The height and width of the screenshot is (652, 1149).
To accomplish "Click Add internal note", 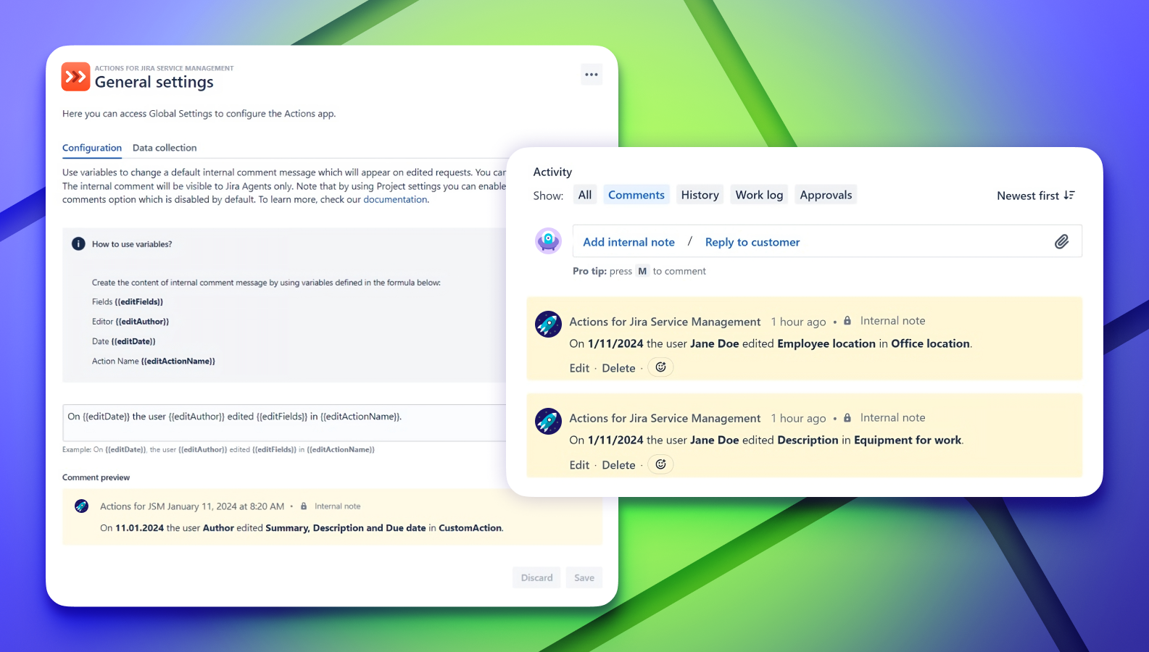I will pos(629,242).
